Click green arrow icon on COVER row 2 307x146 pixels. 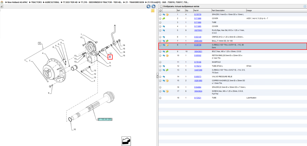164,18
